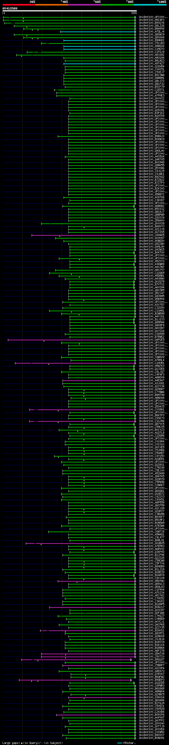This screenshot has width=169, height=745.
Task: Select the UniRef100_C5XJB3 label
Action: pos(151,43)
